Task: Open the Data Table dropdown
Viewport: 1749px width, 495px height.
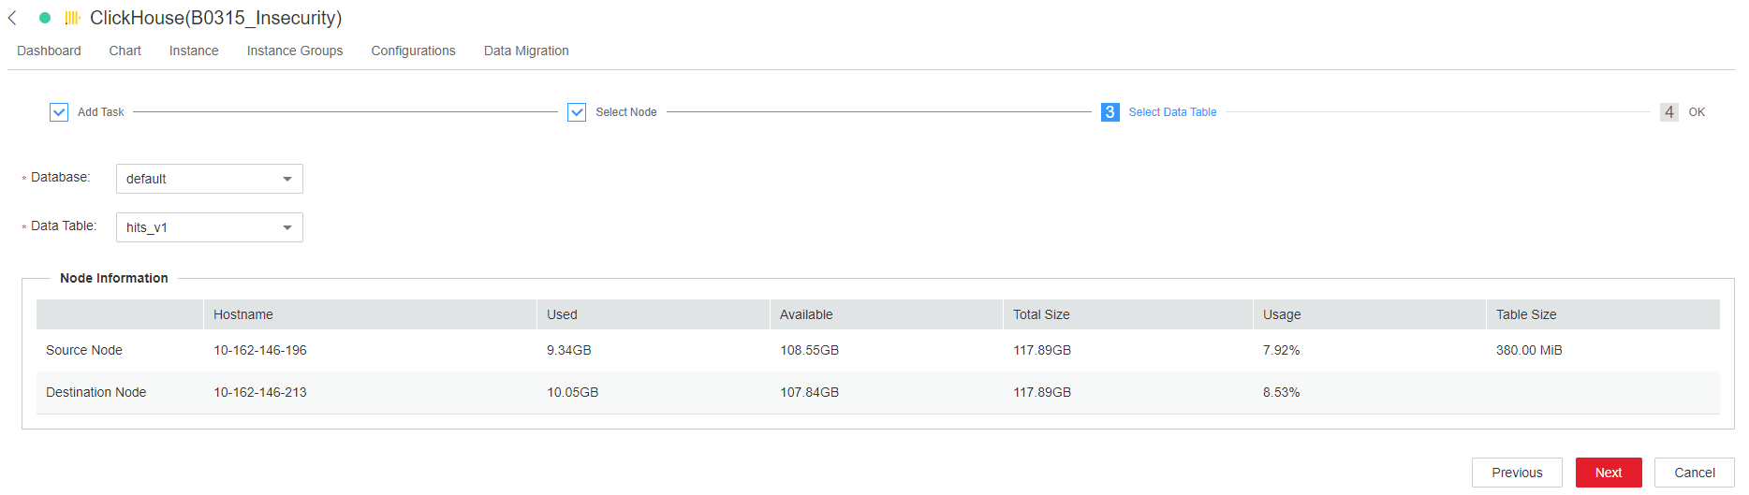Action: click(x=209, y=227)
